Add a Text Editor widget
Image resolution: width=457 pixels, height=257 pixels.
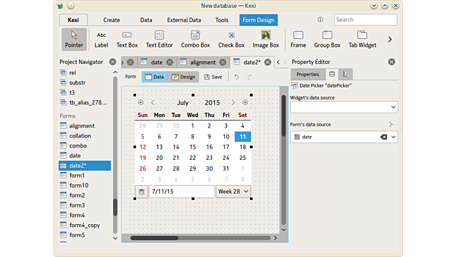coord(159,39)
